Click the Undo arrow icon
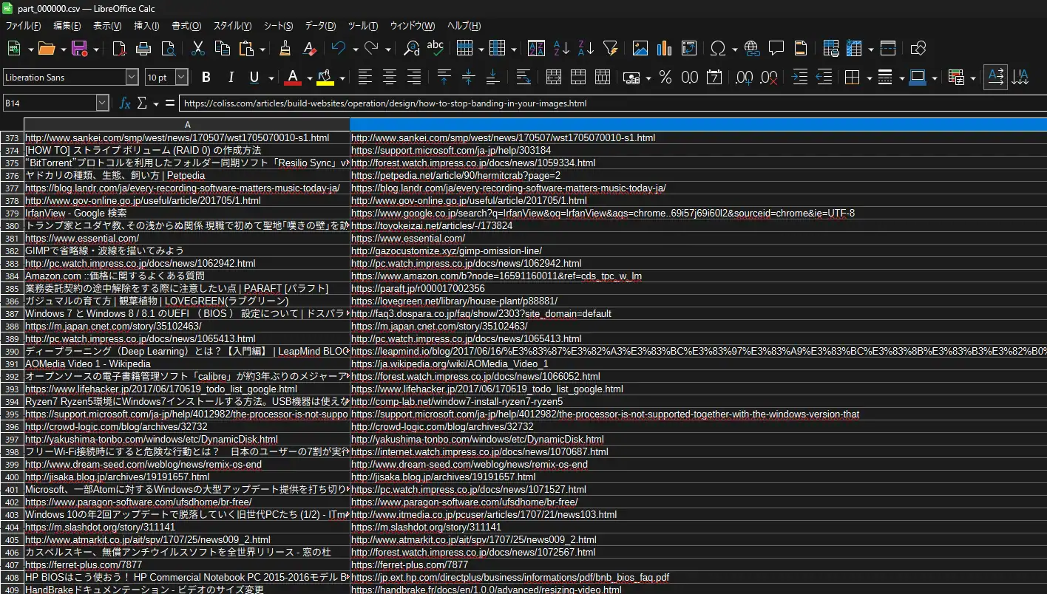 coord(339,49)
